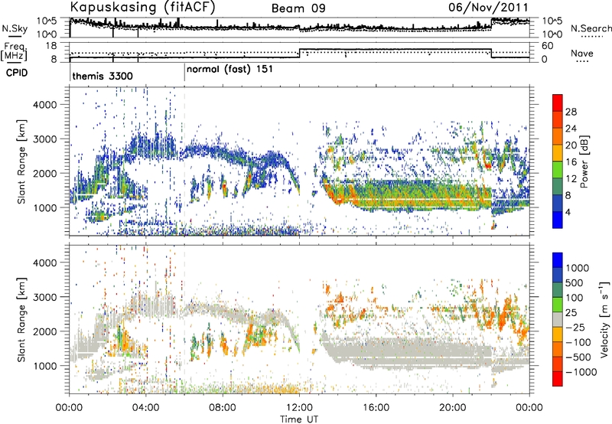
Task: Click the '-1000' Velocity color bar tick
Action: [x=581, y=372]
